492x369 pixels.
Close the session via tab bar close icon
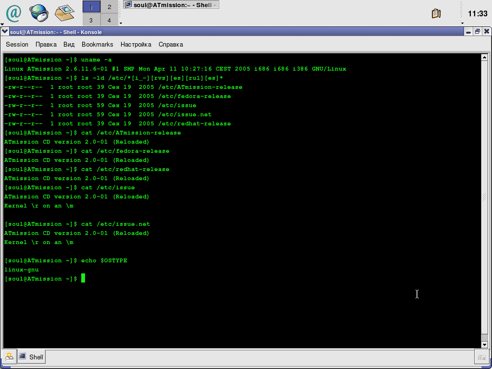tap(481, 357)
